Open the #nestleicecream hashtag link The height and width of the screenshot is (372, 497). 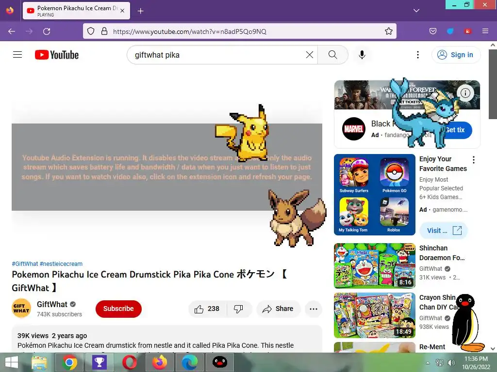click(61, 264)
